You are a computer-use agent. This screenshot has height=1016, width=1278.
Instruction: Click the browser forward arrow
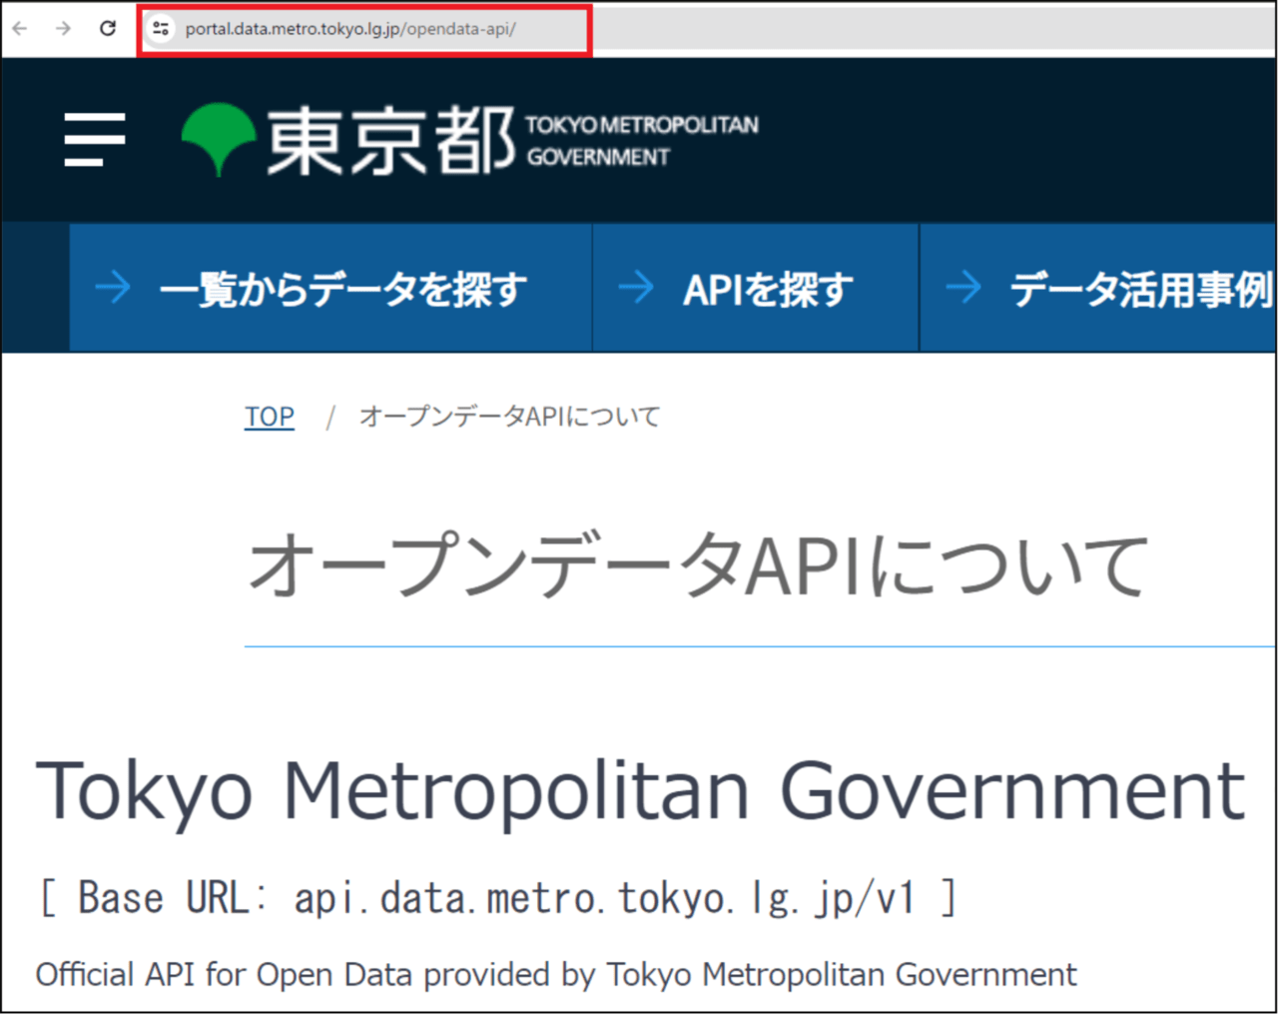click(x=64, y=28)
